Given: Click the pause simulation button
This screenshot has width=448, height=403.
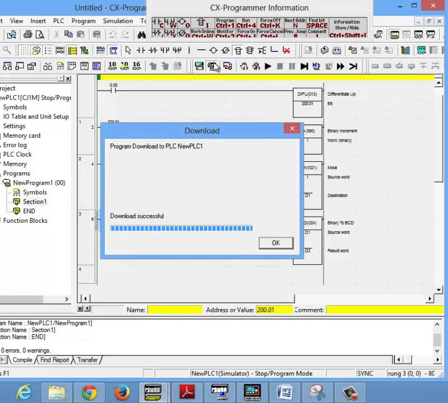Looking at the screenshot, I should coord(292,67).
